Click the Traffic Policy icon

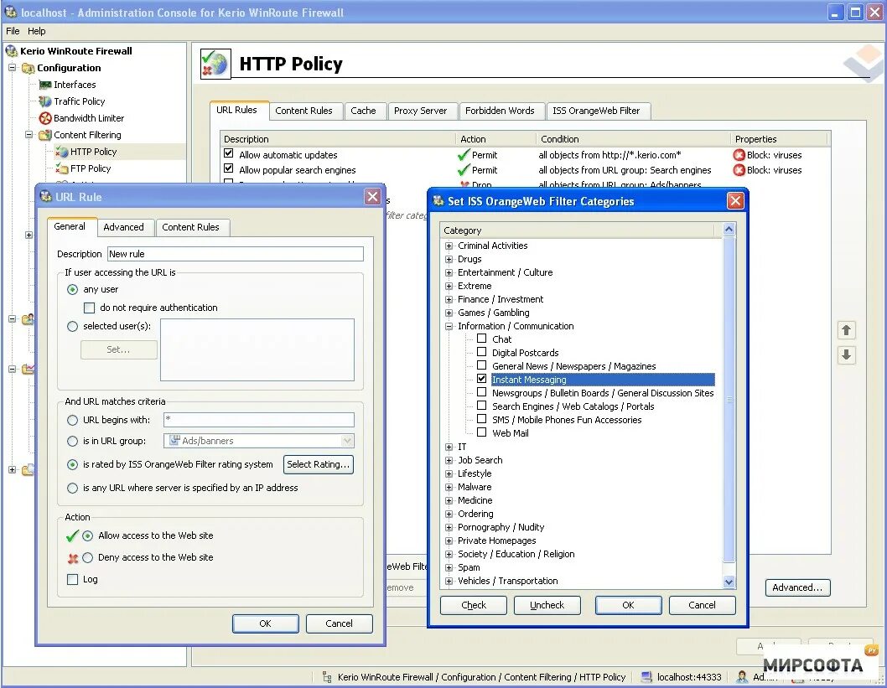point(45,101)
